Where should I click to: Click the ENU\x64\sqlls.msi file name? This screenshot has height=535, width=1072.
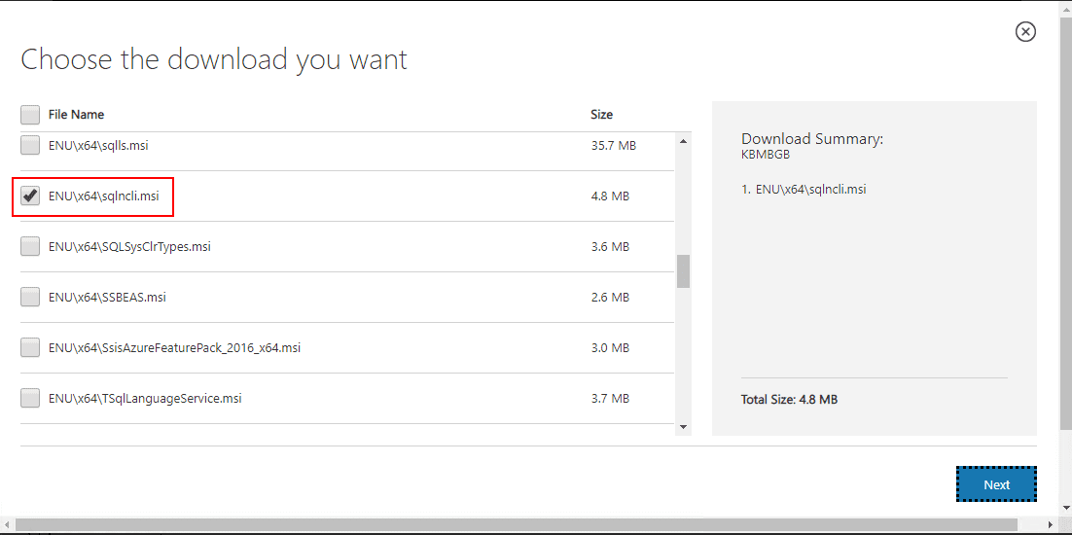point(98,146)
